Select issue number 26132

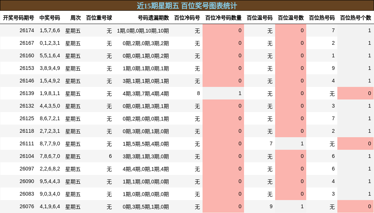point(27,106)
